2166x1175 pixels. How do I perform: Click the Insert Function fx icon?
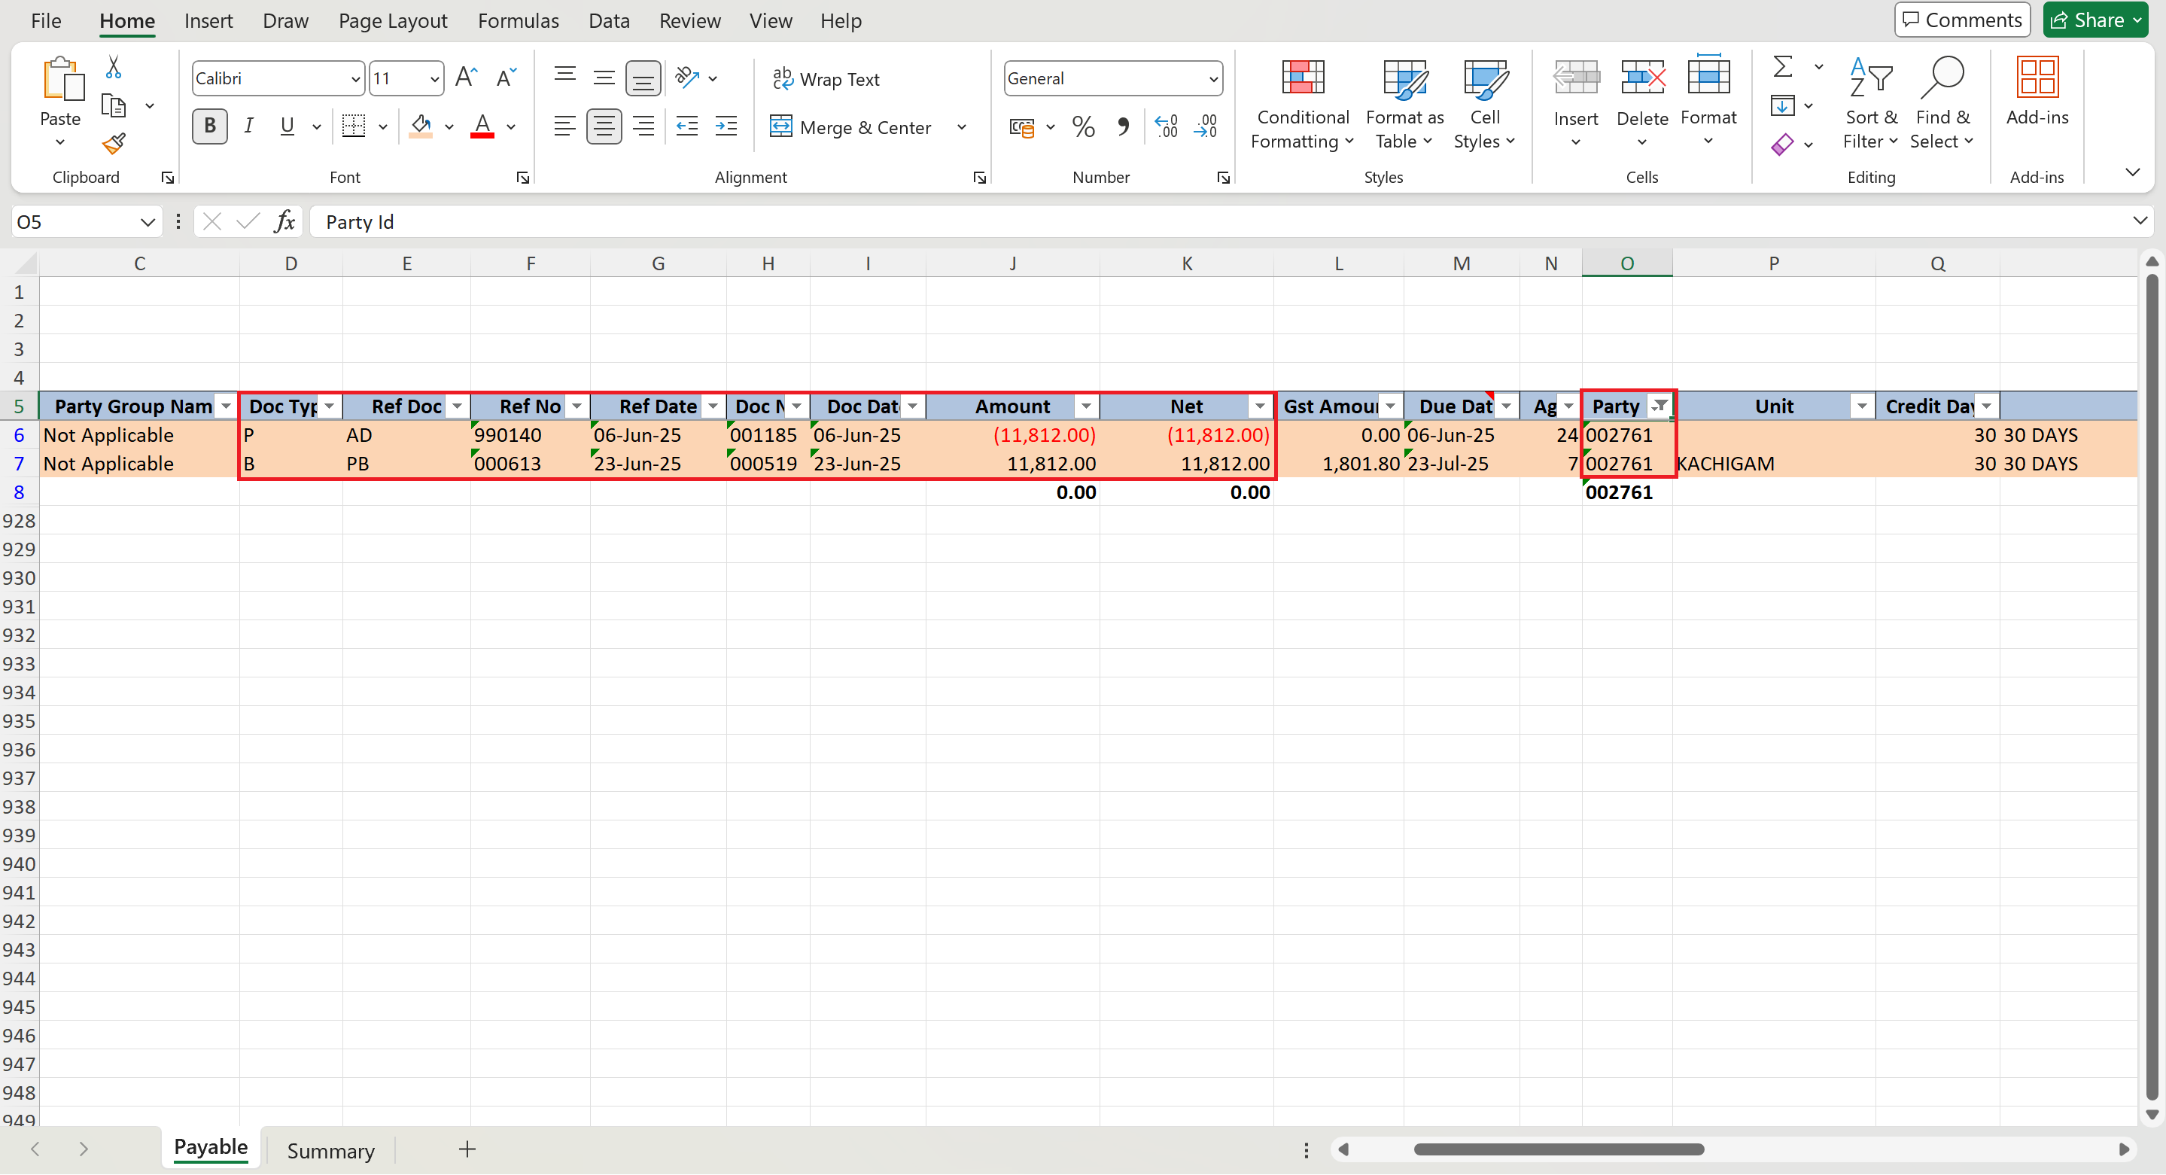click(285, 222)
